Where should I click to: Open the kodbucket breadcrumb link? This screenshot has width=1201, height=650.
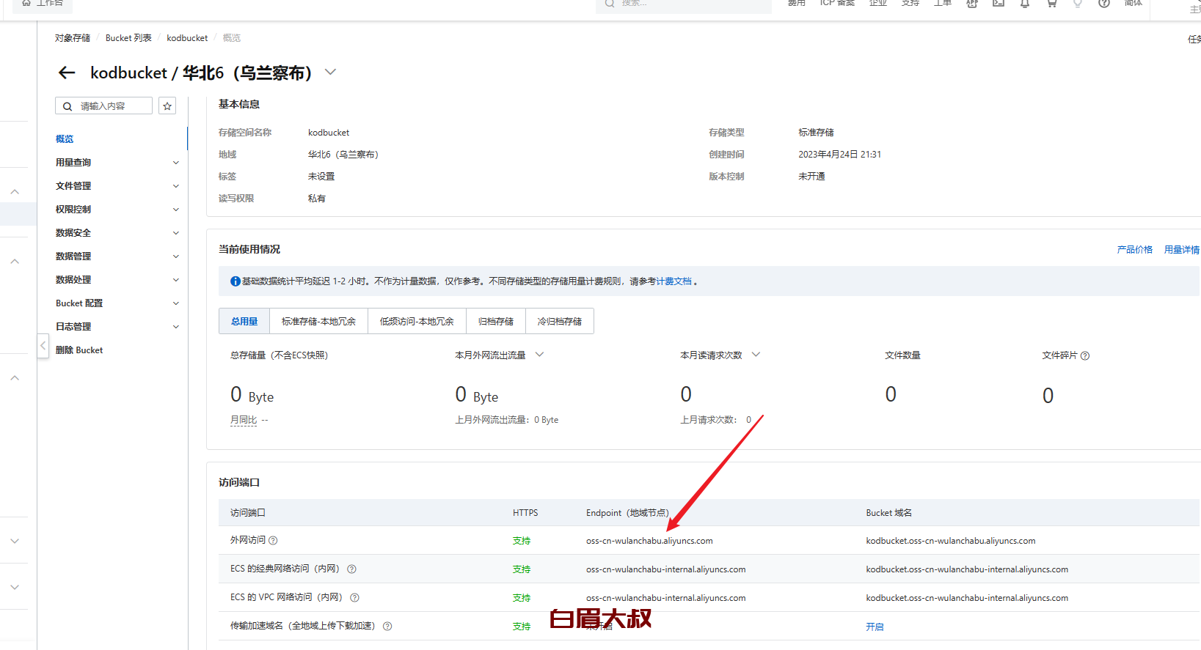(187, 38)
